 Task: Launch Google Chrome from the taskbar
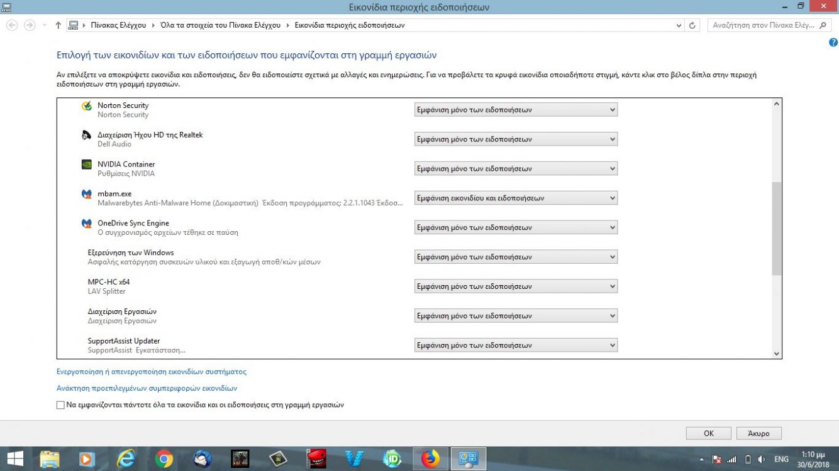164,459
